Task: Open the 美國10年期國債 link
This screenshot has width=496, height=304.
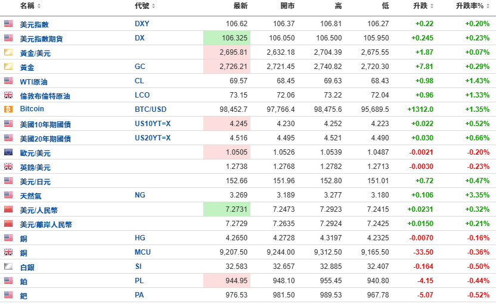Action: (x=45, y=124)
